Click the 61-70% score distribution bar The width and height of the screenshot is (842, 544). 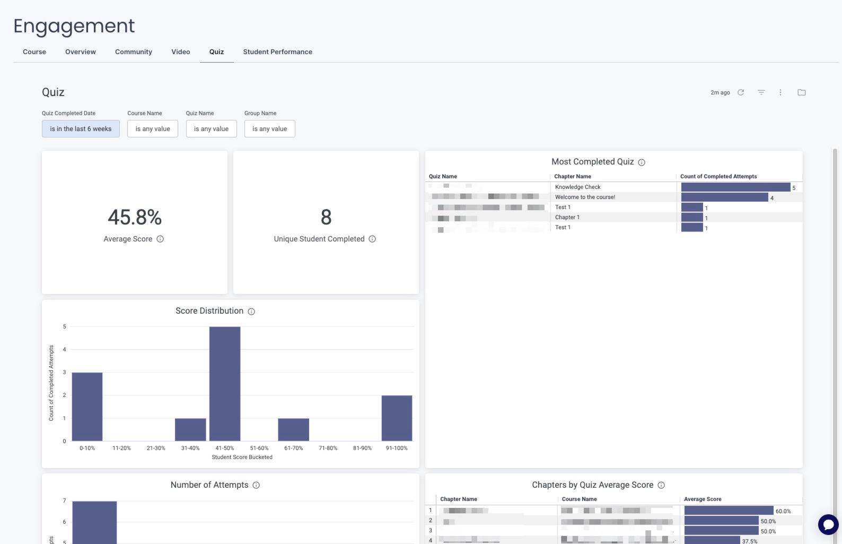(x=293, y=429)
